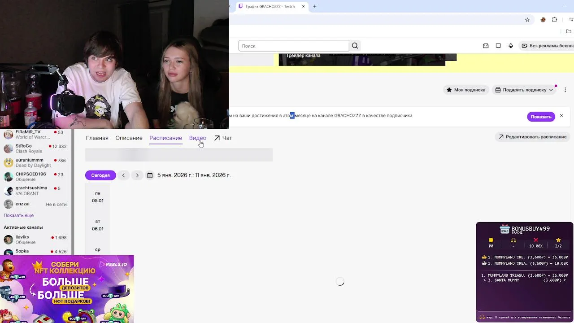Viewport: 574px width, 323px height.
Task: Dismiss the achievements notification banner
Action: [561, 116]
